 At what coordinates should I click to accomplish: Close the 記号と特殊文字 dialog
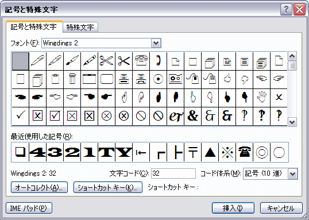pyautogui.click(x=300, y=9)
